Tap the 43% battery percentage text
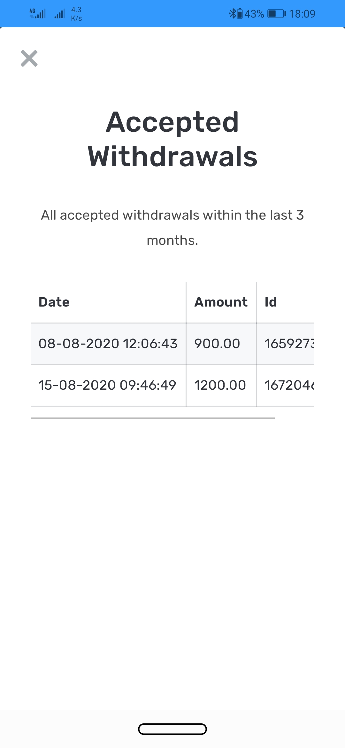 254,14
